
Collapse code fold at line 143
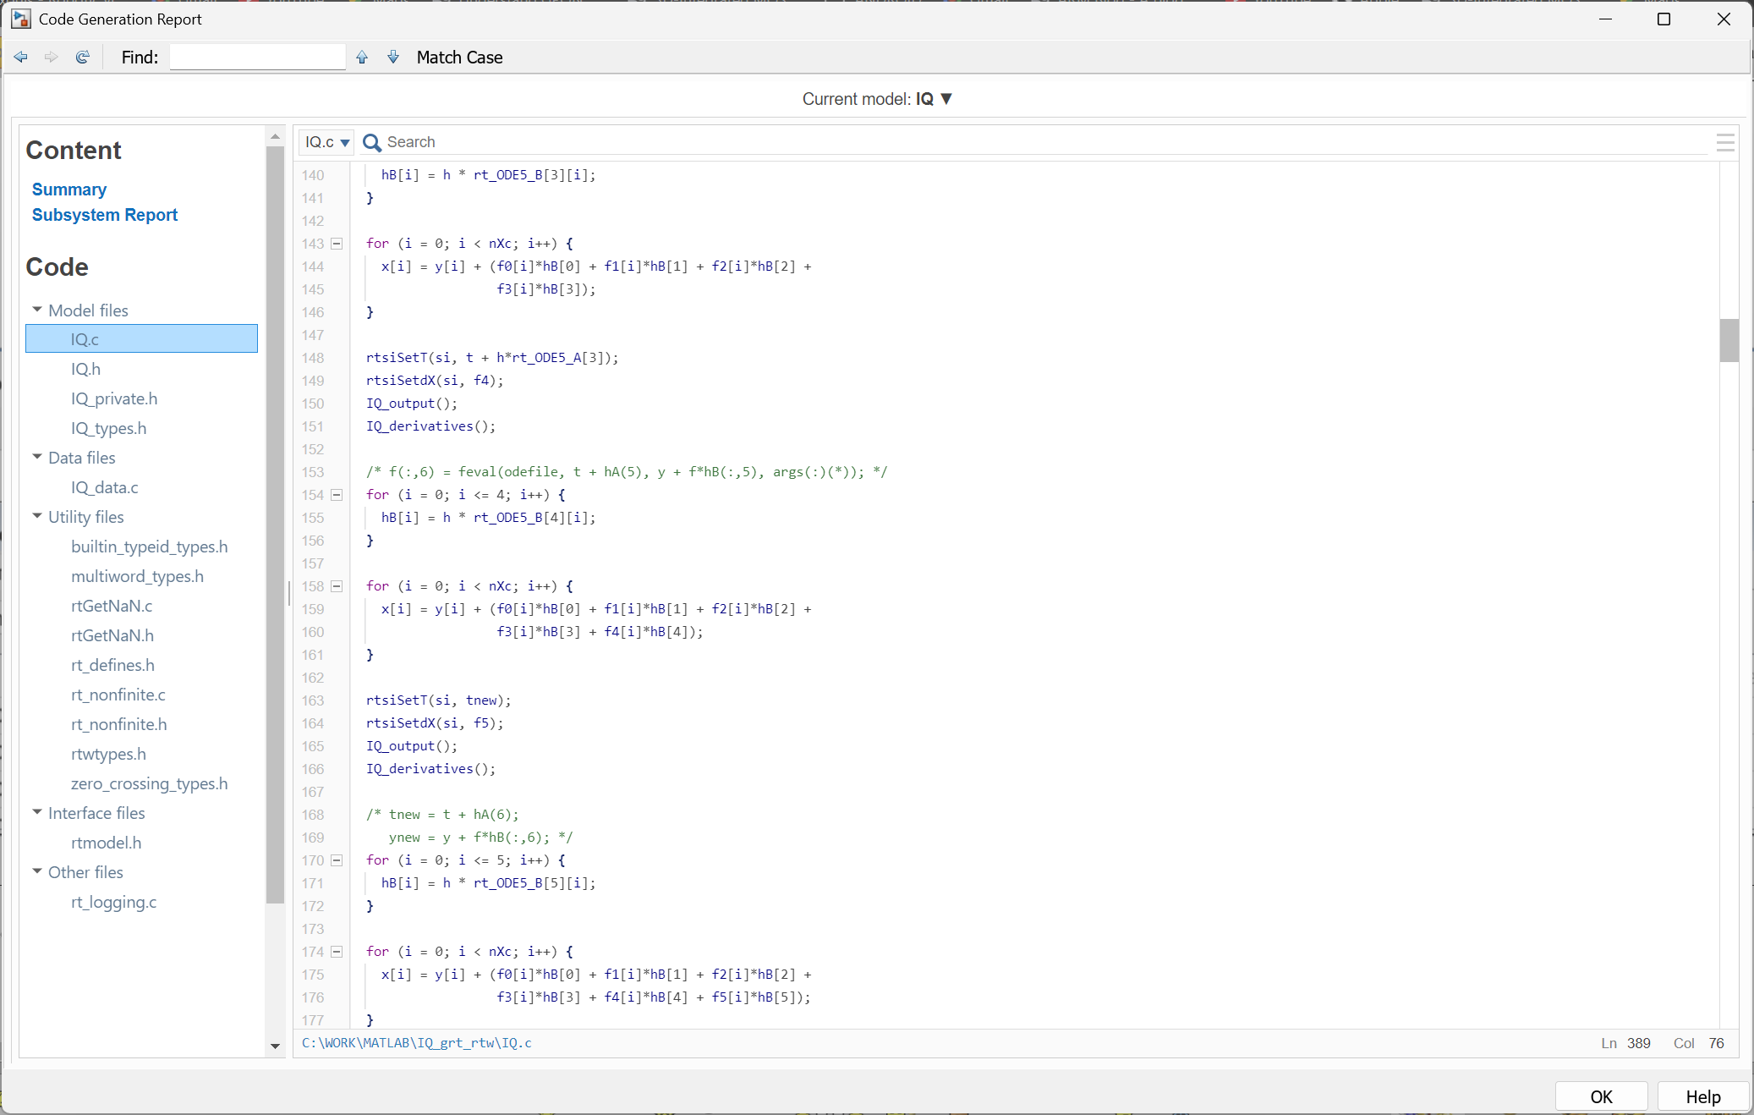pyautogui.click(x=337, y=244)
